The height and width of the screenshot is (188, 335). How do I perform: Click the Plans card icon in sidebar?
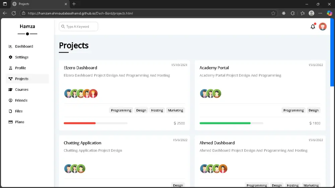click(x=10, y=122)
